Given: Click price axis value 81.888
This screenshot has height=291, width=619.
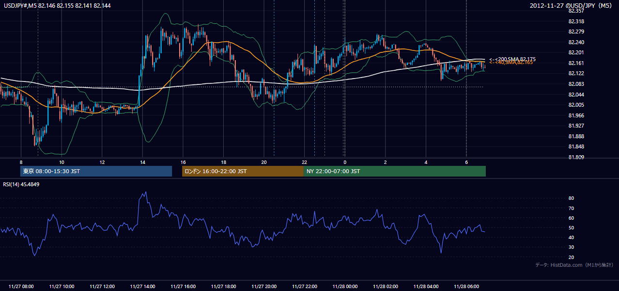Looking at the screenshot, I should click(x=576, y=136).
